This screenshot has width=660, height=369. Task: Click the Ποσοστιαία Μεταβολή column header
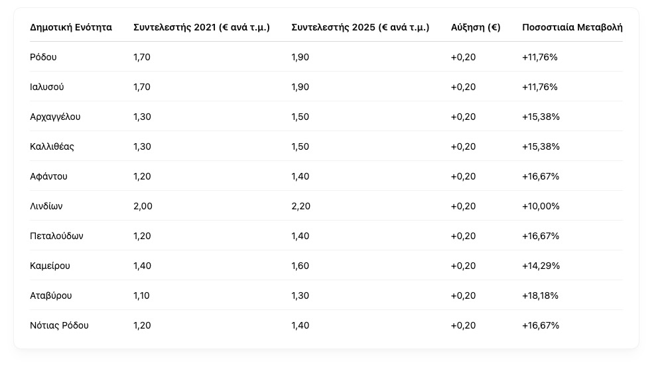pyautogui.click(x=572, y=27)
